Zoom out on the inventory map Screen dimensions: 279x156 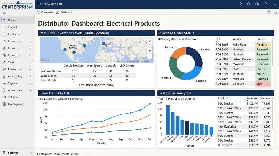tap(150, 56)
